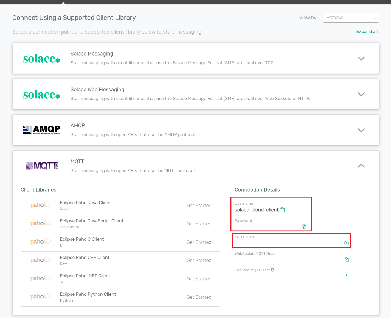Screen dimensions: 391x318
Task: Select Eclipse Paho C++ Client title
Action: point(85,257)
